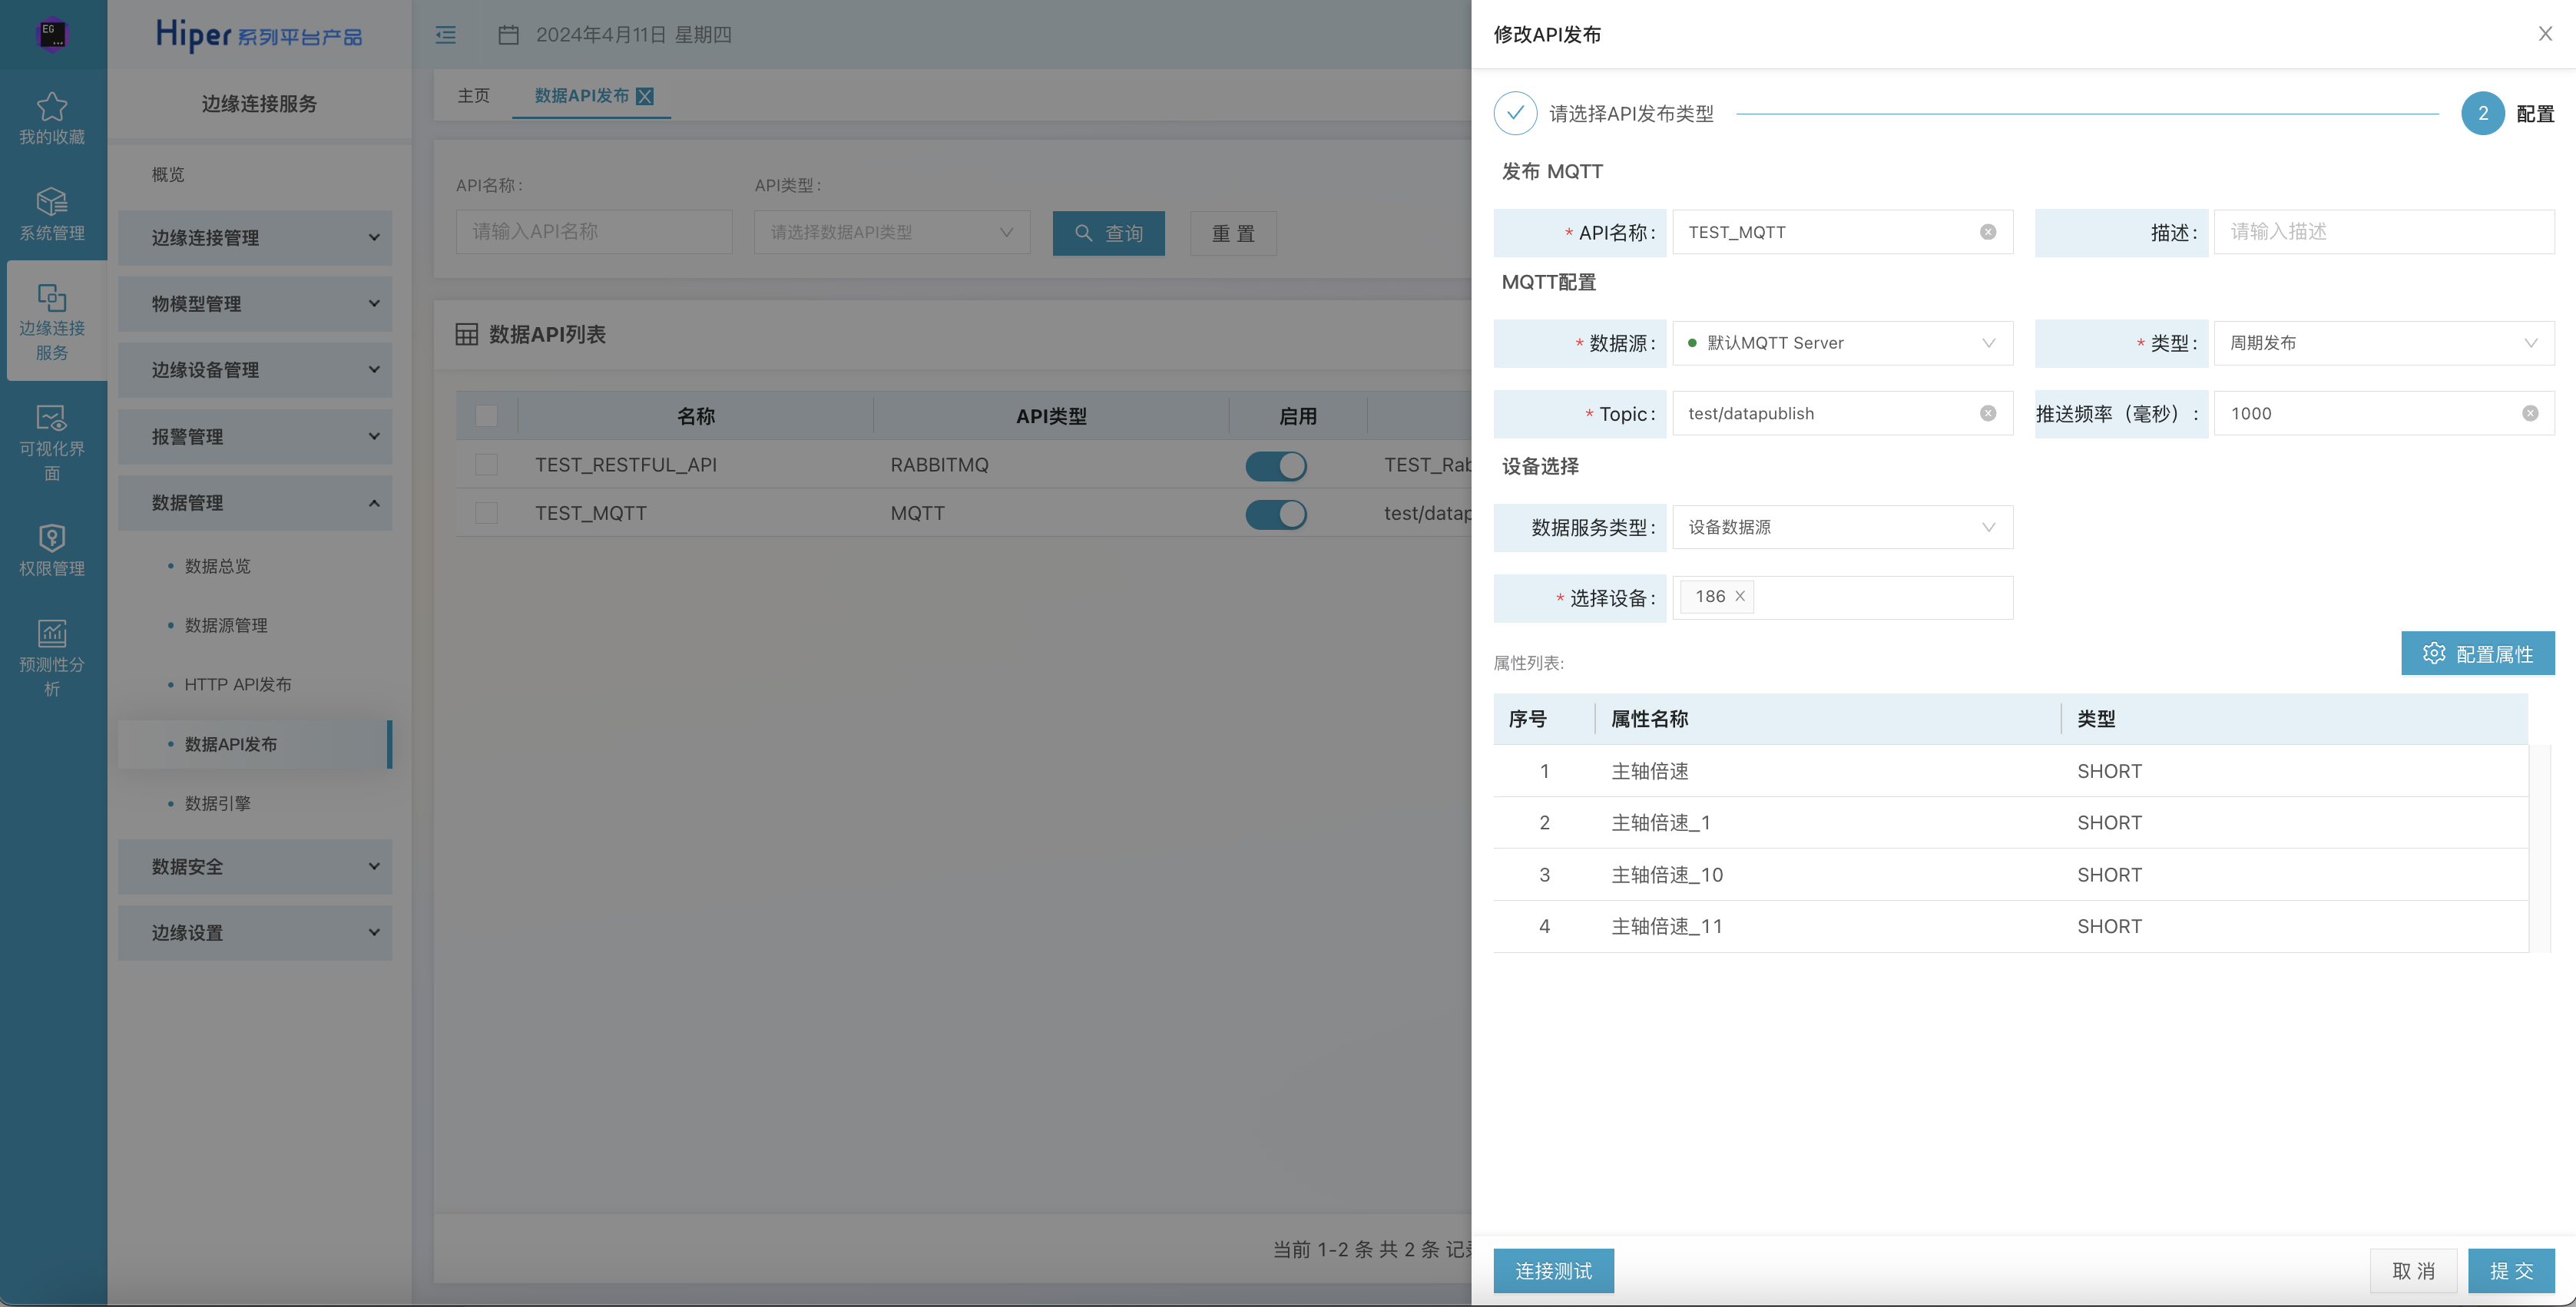Open the 数据源 dropdown 默认MQTT Server
The width and height of the screenshot is (2576, 1307).
[1842, 343]
